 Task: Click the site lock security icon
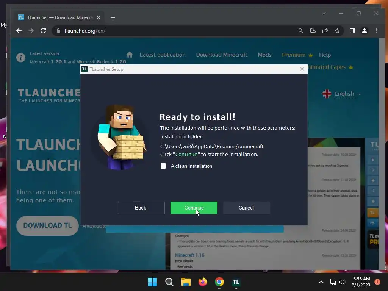[x=58, y=31]
